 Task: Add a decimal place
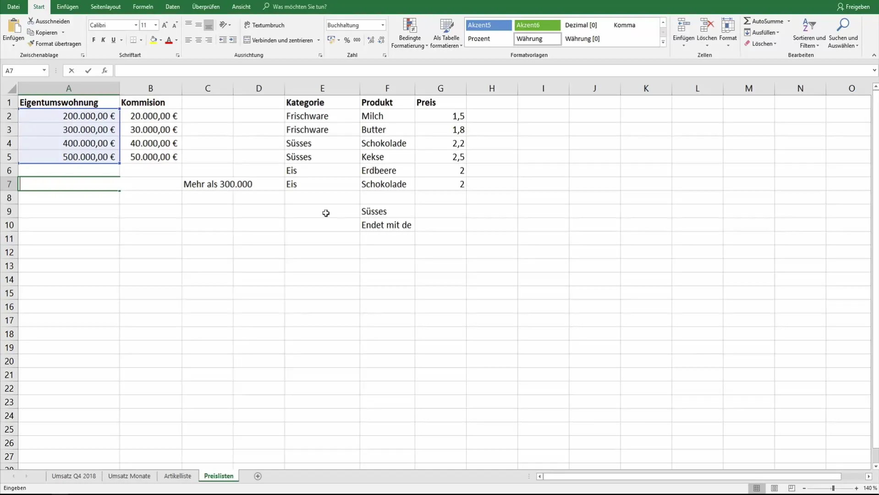[371, 40]
